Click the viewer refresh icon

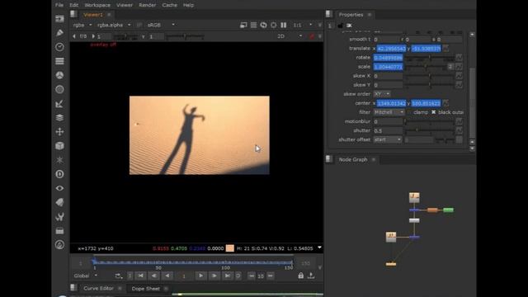click(x=263, y=25)
